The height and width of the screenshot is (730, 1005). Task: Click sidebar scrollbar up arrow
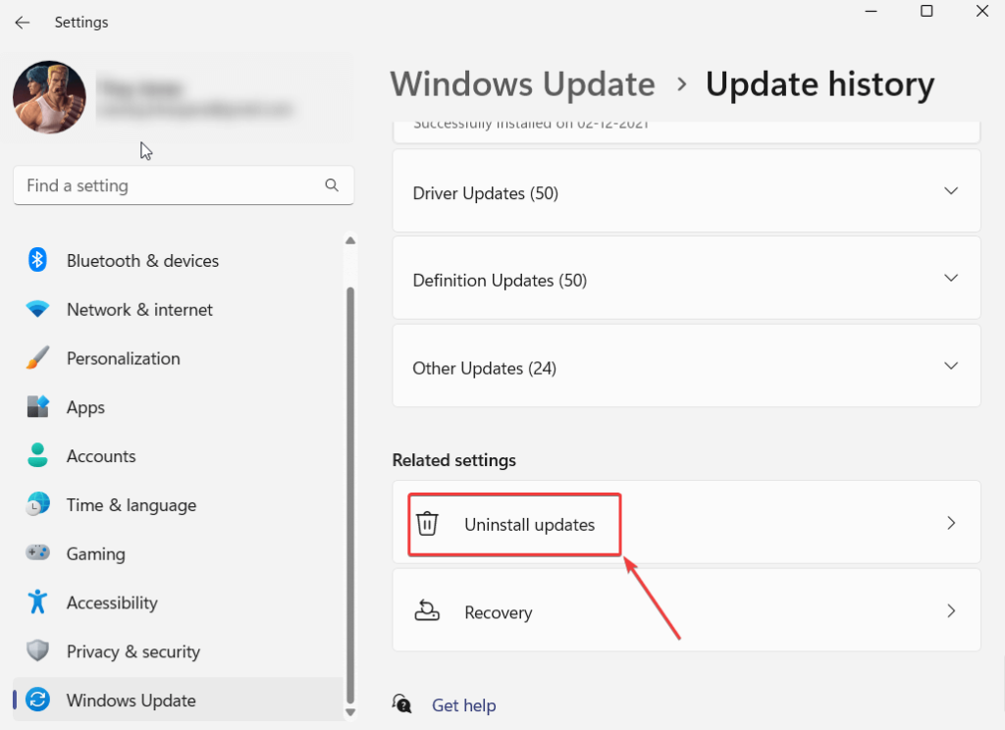(x=350, y=241)
